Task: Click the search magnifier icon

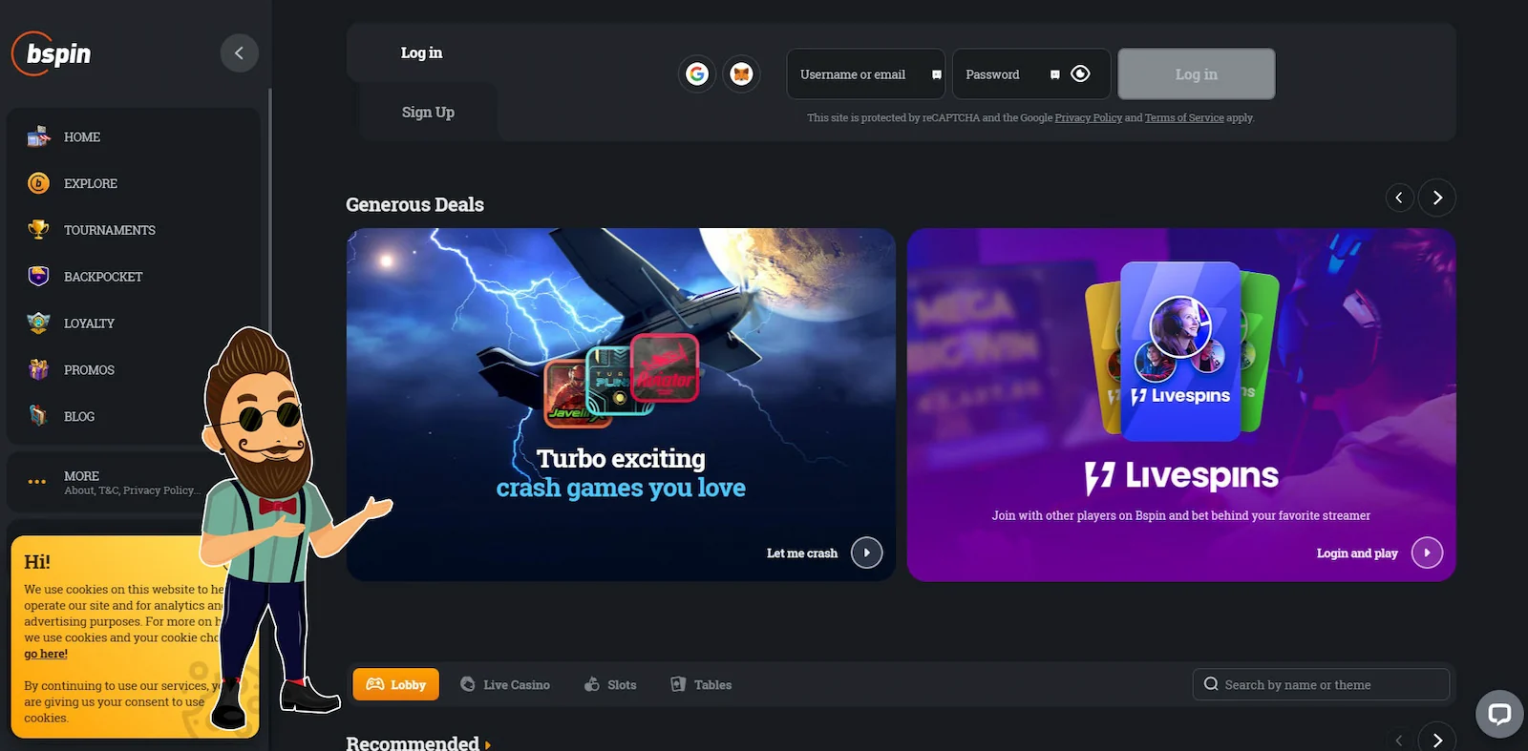Action: point(1211,684)
